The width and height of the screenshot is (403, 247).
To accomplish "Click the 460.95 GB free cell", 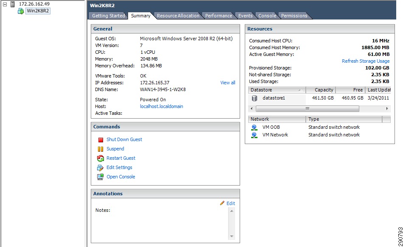I will pos(353,98).
